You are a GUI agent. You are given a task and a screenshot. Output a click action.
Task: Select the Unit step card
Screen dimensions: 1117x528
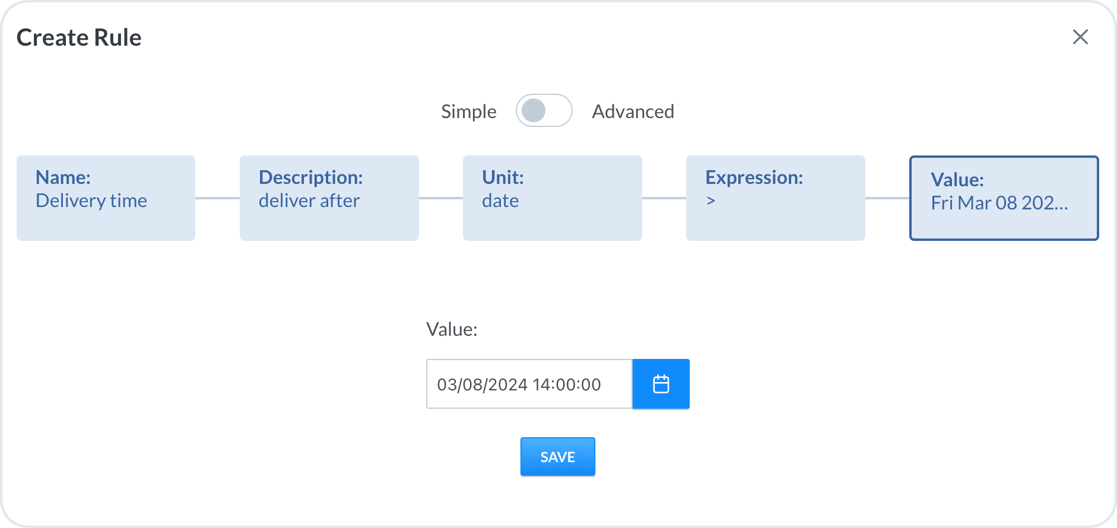pyautogui.click(x=552, y=198)
